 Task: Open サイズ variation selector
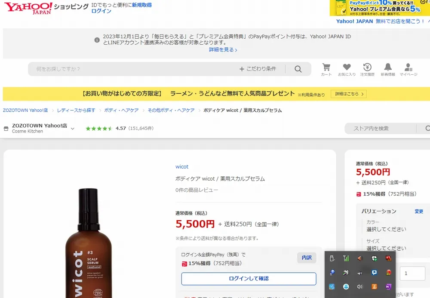[x=386, y=245]
